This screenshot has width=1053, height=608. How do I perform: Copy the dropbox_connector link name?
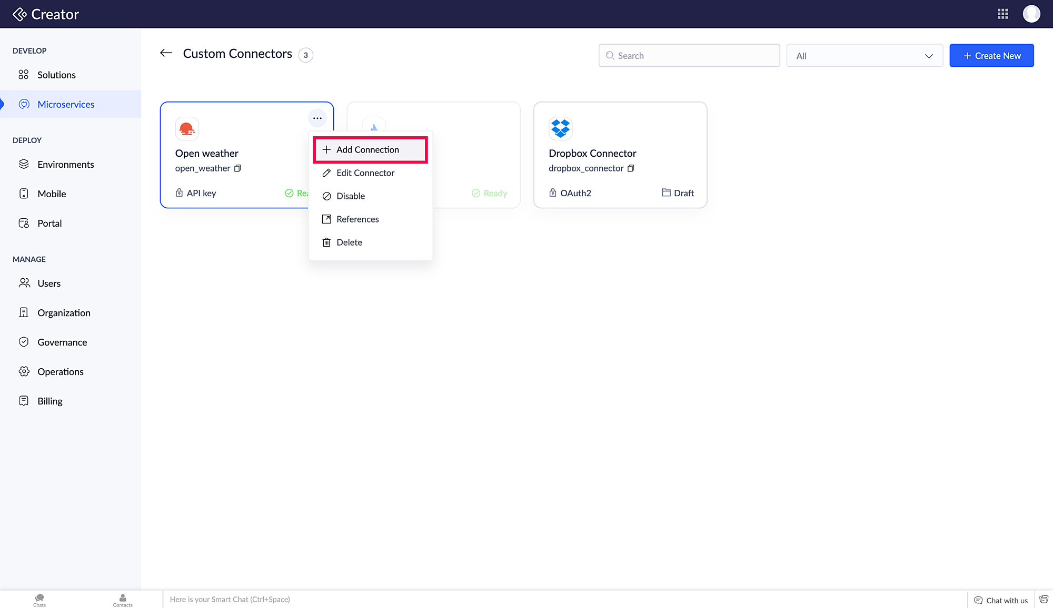click(631, 168)
